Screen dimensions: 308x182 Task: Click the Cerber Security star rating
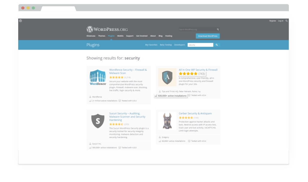click(x=186, y=118)
